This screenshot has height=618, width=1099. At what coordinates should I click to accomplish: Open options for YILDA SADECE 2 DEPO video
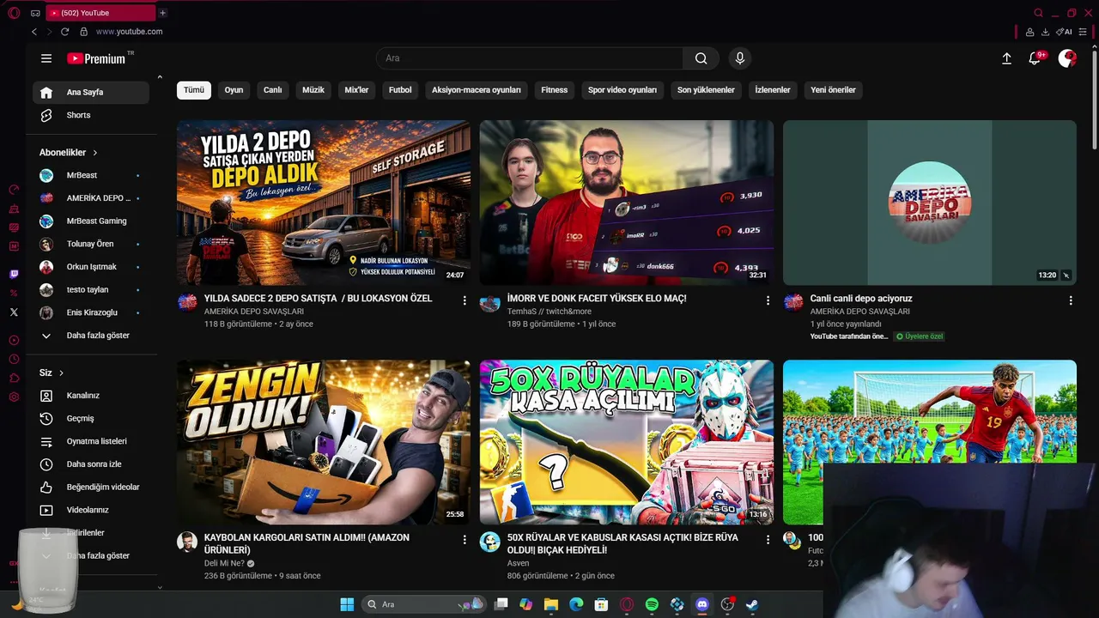(x=464, y=300)
